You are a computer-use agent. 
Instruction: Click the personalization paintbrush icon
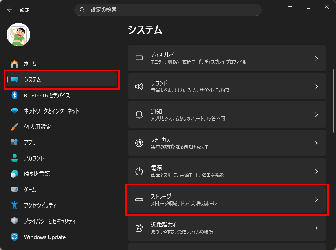click(15, 127)
